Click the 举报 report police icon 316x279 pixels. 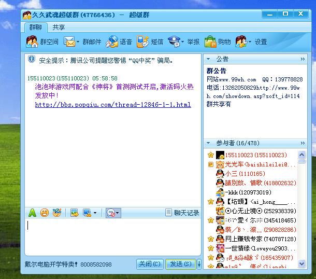coord(174,41)
